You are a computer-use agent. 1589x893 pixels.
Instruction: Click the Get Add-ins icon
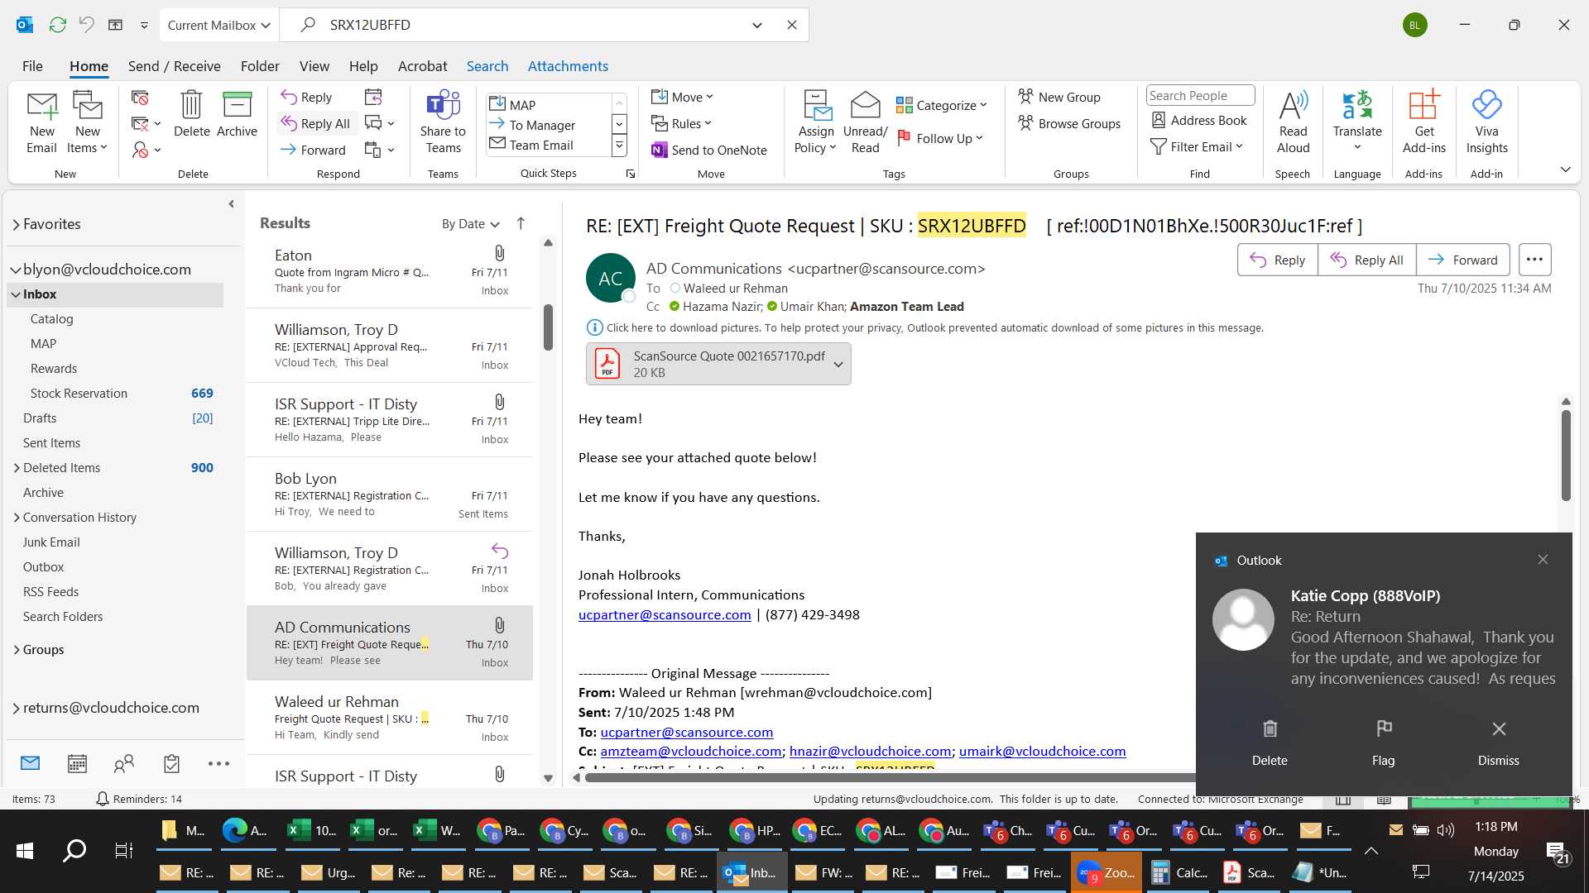pos(1423,122)
